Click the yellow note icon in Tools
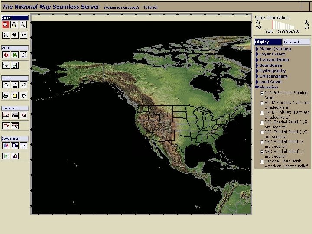This screenshot has width=312, height=234. pos(14,95)
